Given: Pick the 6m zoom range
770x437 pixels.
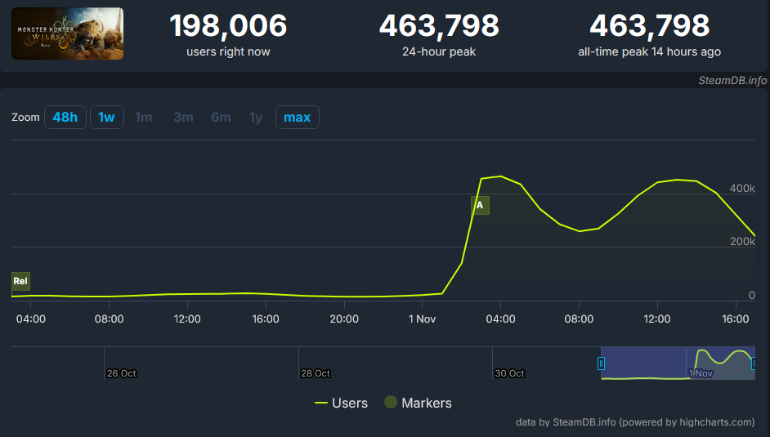Looking at the screenshot, I should pos(221,118).
